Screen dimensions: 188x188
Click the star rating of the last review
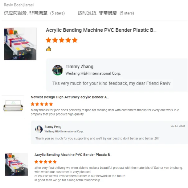coord(46,162)
